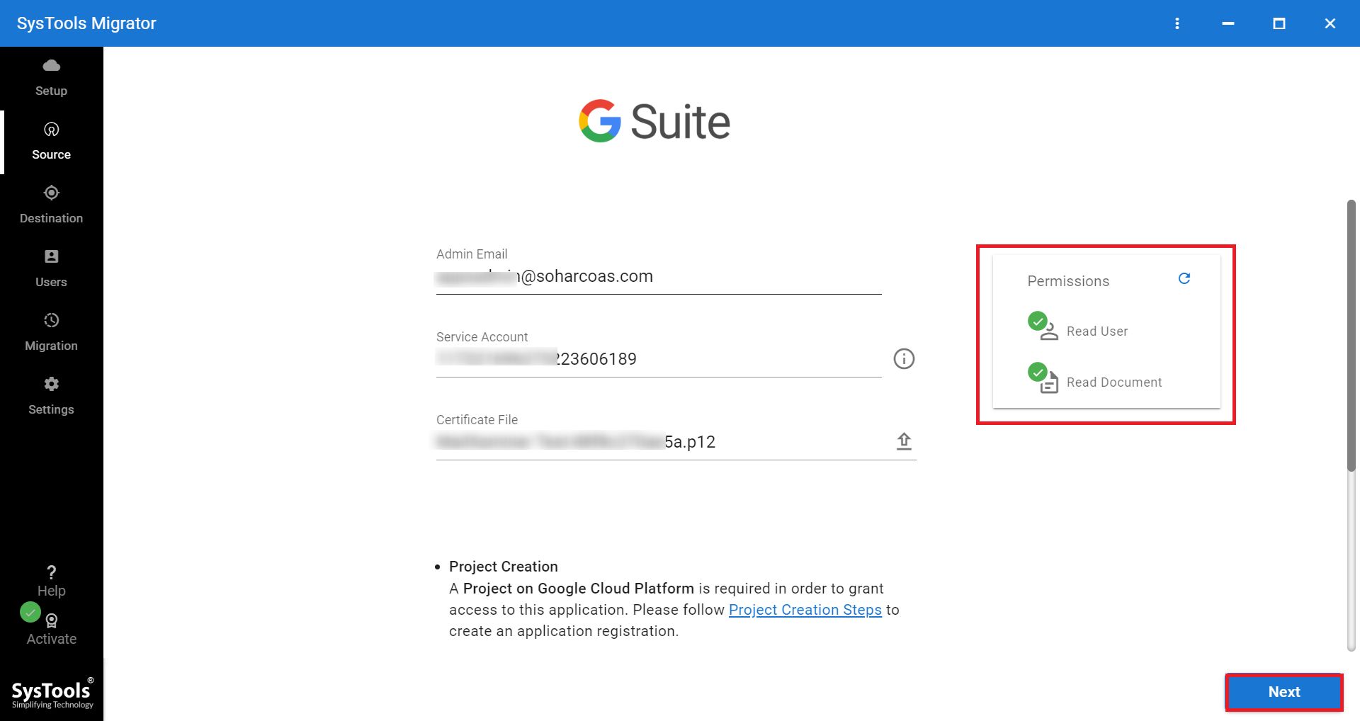Viewport: 1360px width, 721px height.
Task: Click the Read Document permission checkmark
Action: point(1038,373)
